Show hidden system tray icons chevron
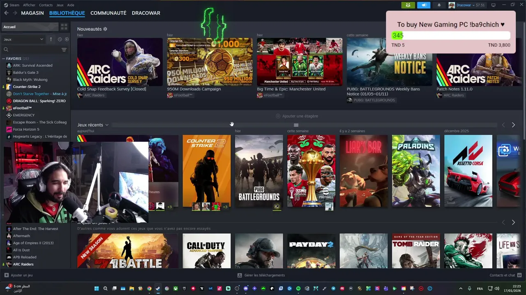The height and width of the screenshot is (295, 526). pyautogui.click(x=461, y=288)
